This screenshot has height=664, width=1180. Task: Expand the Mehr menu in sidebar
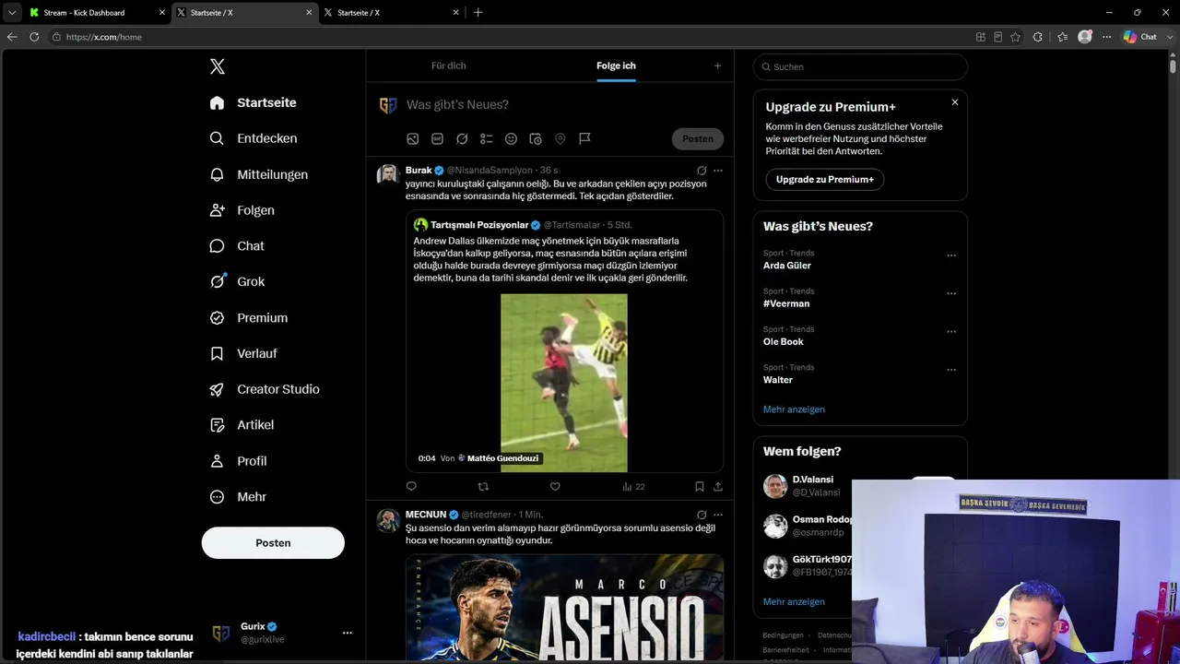(x=238, y=497)
